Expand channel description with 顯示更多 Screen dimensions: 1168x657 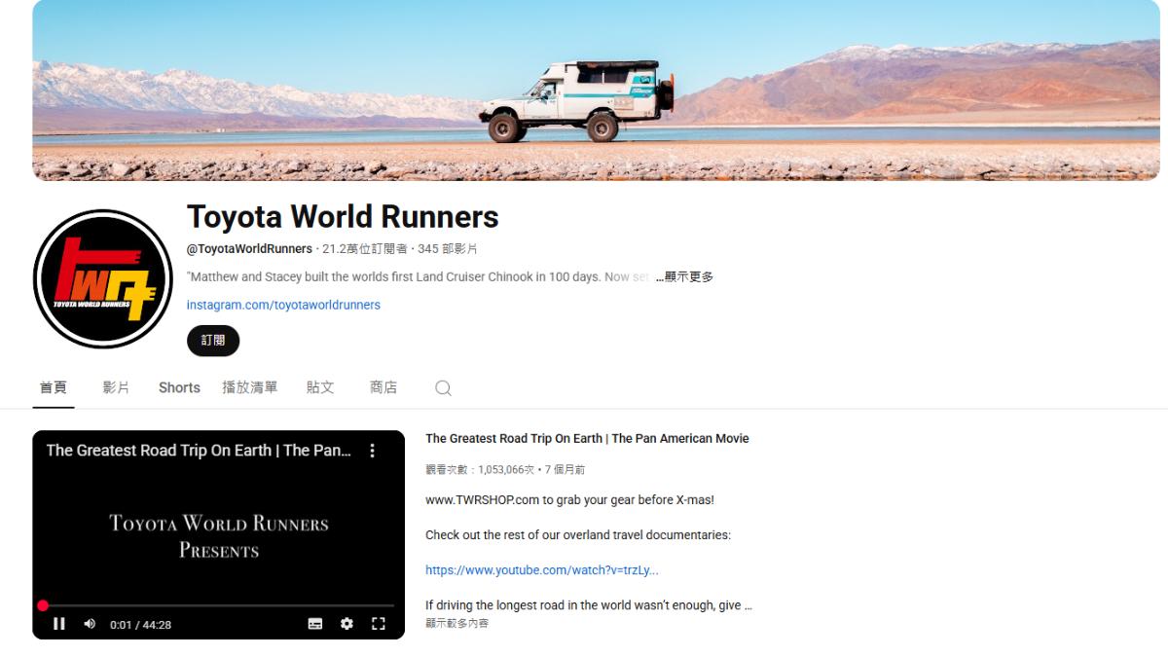pos(689,277)
